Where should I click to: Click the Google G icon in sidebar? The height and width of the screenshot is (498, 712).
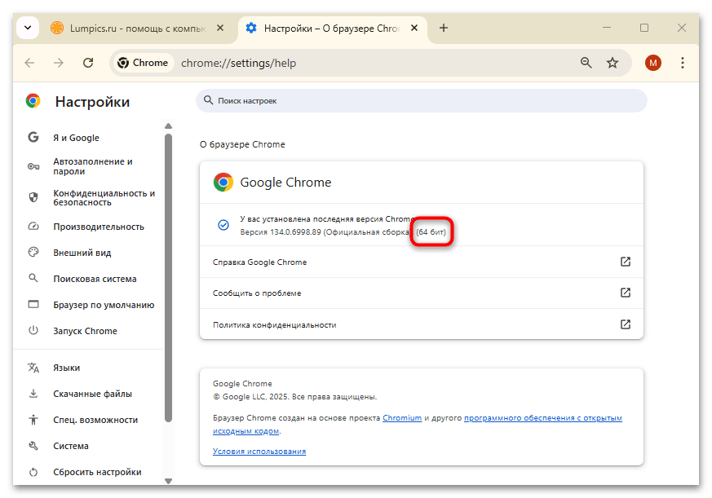pos(33,137)
